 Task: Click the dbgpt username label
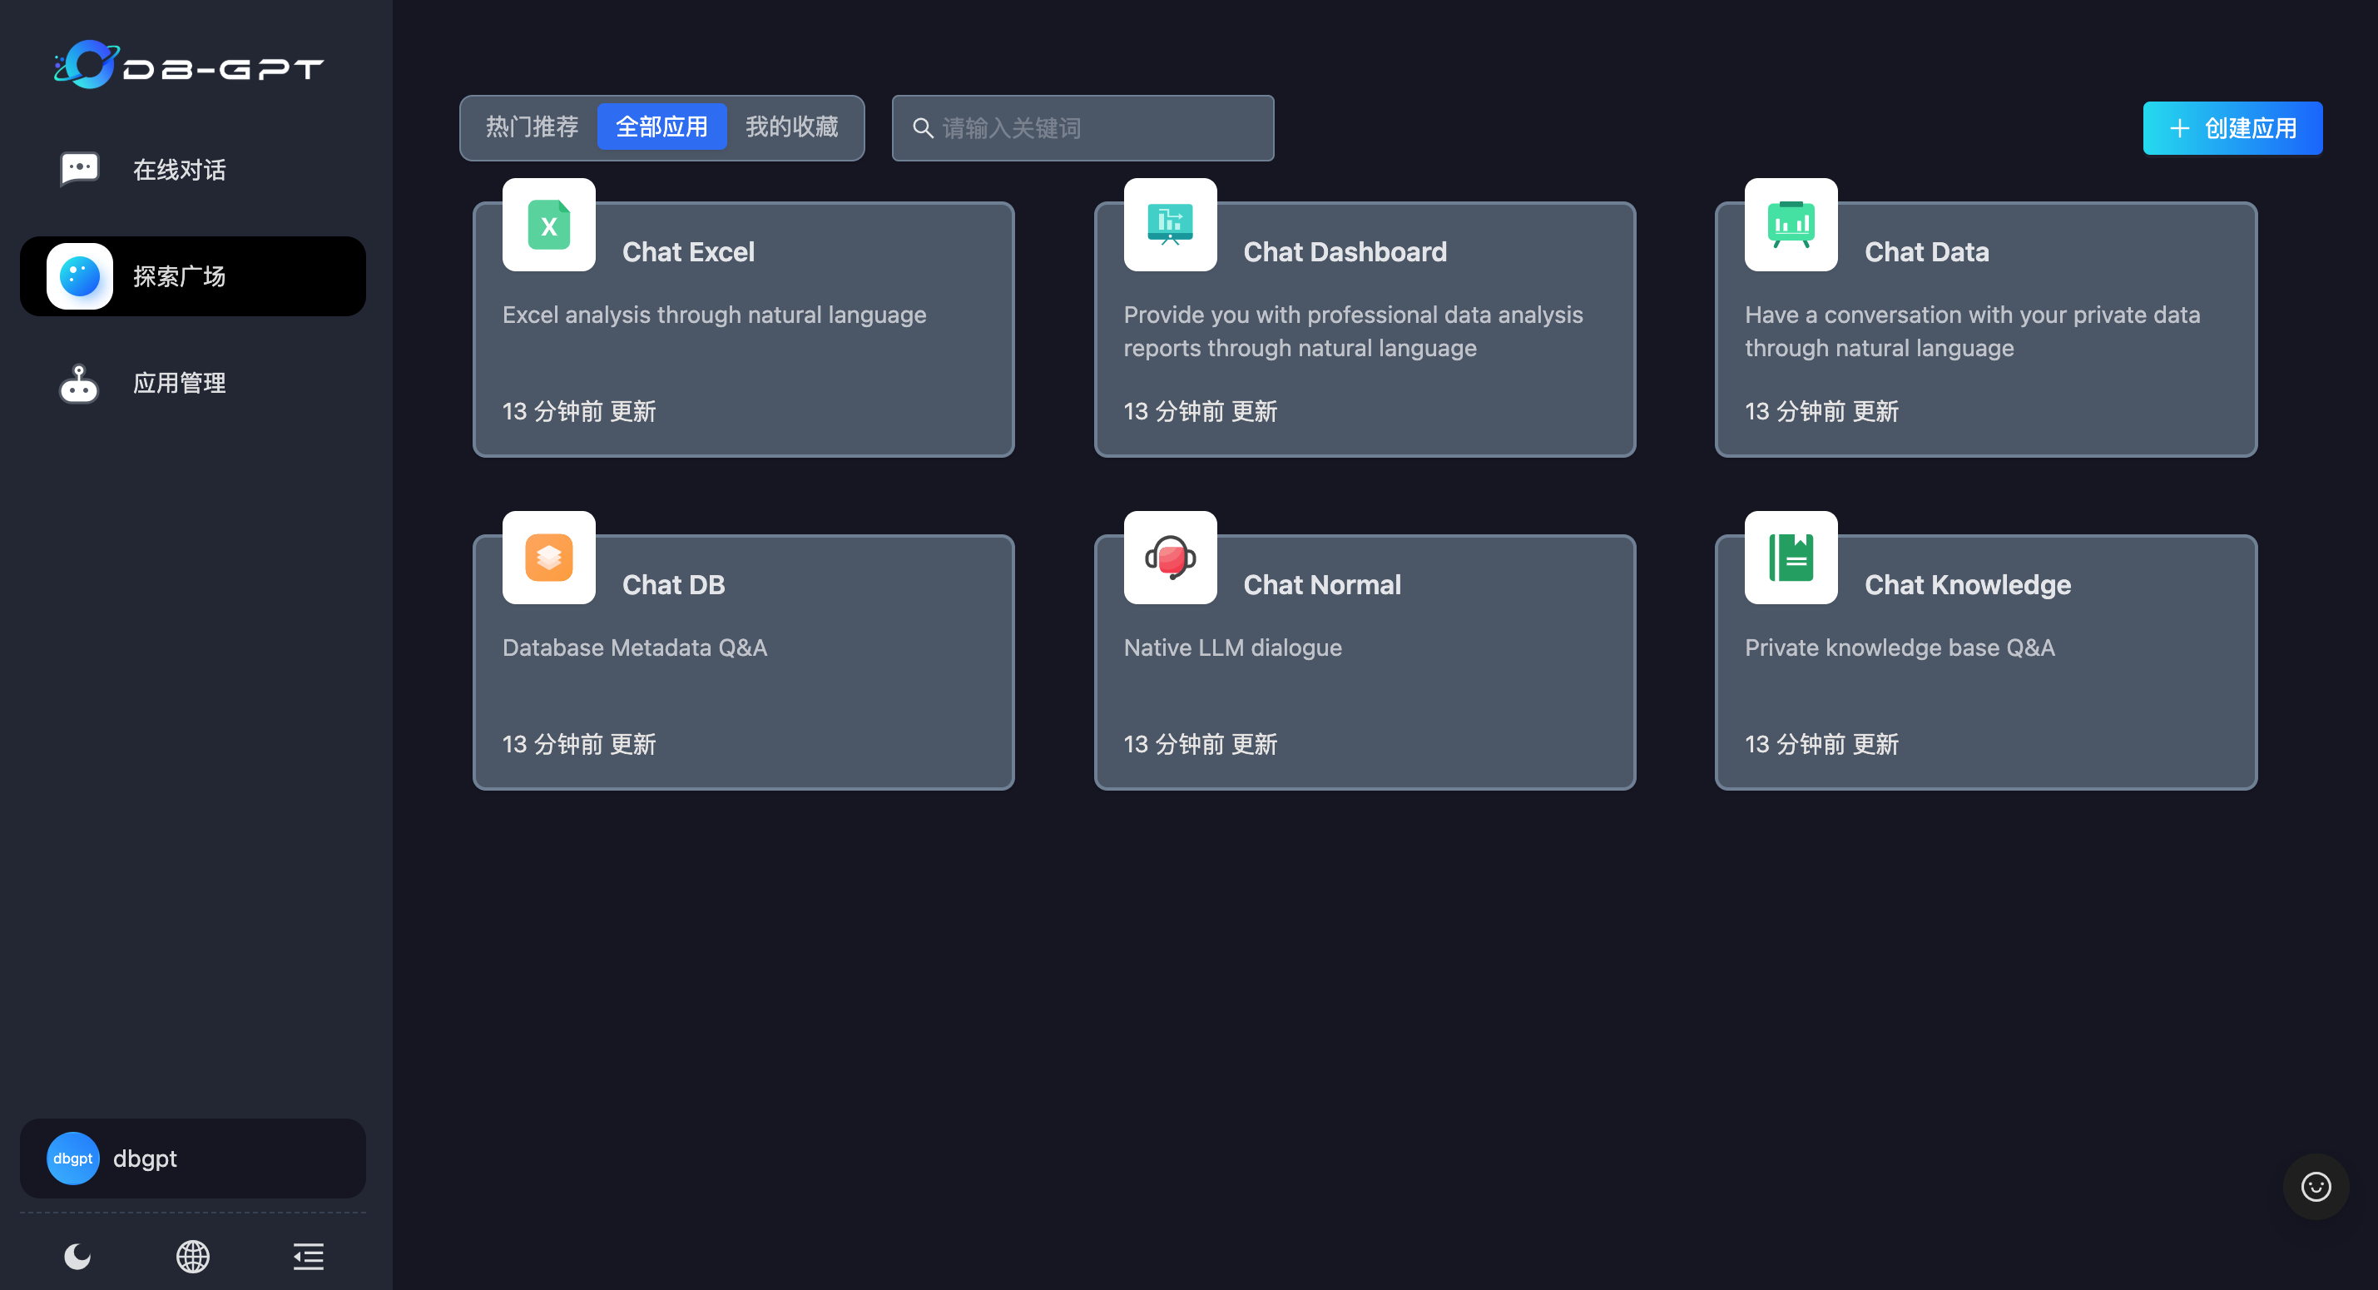(x=145, y=1158)
